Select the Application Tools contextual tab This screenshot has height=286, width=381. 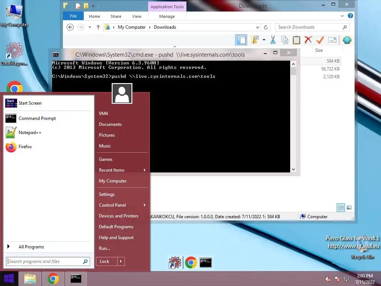click(x=167, y=7)
